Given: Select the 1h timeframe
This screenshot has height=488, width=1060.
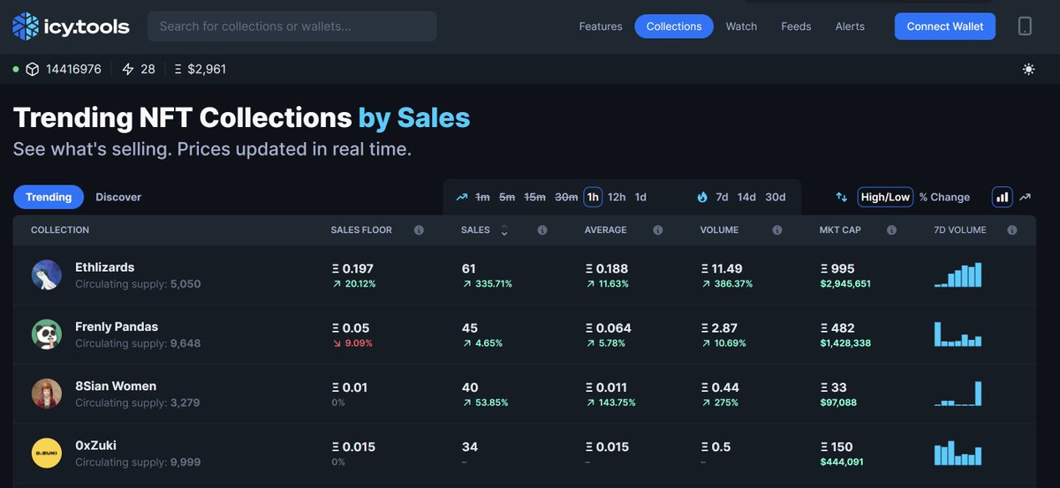Looking at the screenshot, I should (x=593, y=197).
